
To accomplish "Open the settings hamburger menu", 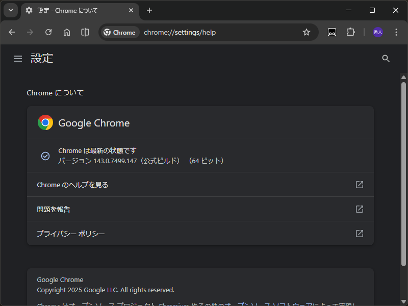I will 18,58.
